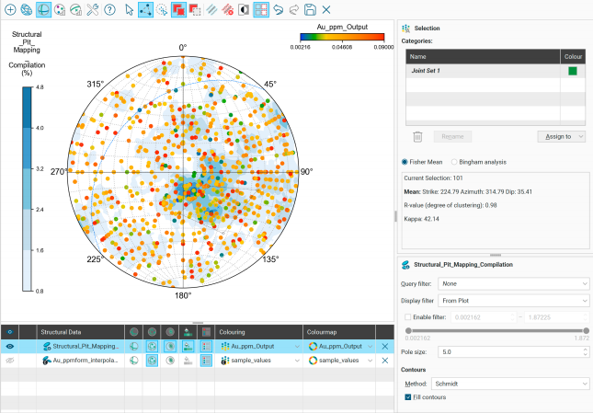Hide Structural_Pit_Mapping layer via eye icon
Image resolution: width=593 pixels, height=413 pixels.
(x=9, y=346)
